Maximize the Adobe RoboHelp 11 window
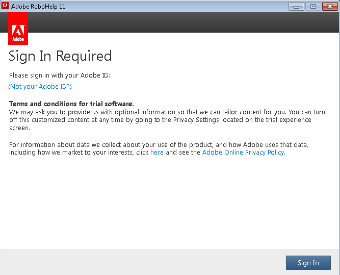340x275 pixels. pyautogui.click(x=312, y=6)
